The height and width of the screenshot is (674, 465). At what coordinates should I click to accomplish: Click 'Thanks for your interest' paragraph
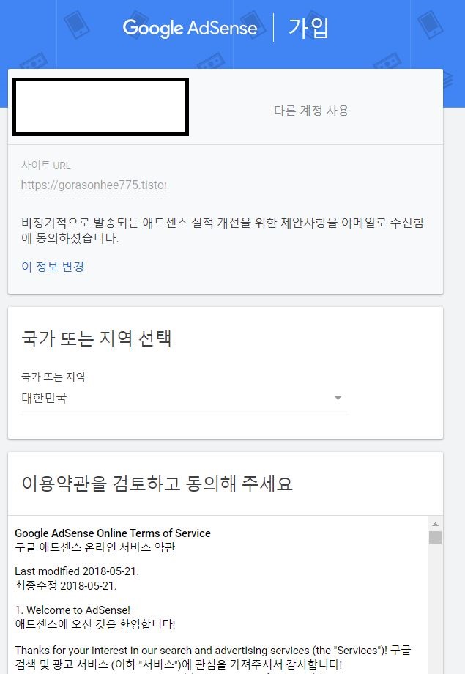213,657
